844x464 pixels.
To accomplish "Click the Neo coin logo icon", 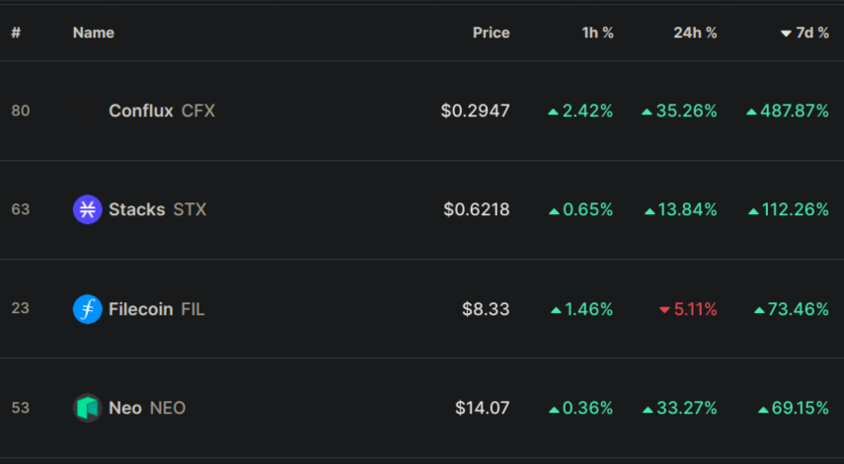I will 87,408.
